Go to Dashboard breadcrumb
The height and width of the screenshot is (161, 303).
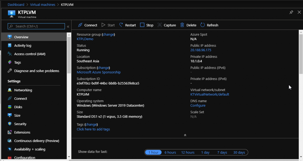(x=16, y=5)
